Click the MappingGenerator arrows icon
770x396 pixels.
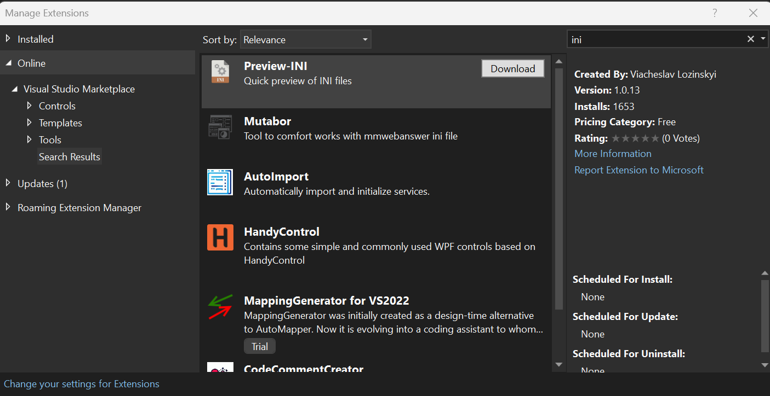click(220, 307)
